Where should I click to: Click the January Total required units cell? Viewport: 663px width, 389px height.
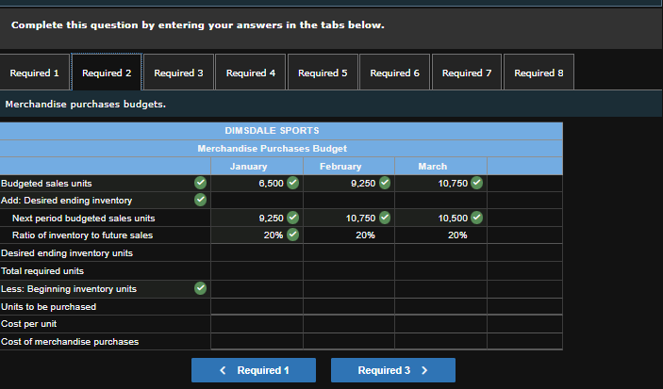point(257,270)
